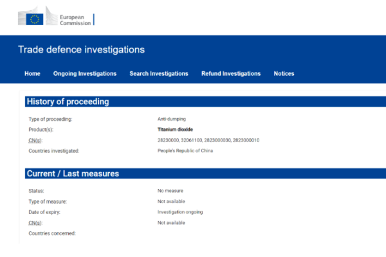
Task: Click the CN(s) abbreviation under Current measures
Action: tap(35, 223)
